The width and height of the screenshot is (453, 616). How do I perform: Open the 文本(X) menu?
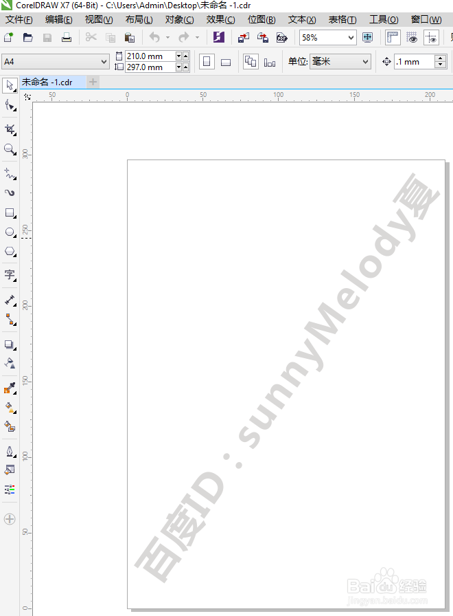302,20
